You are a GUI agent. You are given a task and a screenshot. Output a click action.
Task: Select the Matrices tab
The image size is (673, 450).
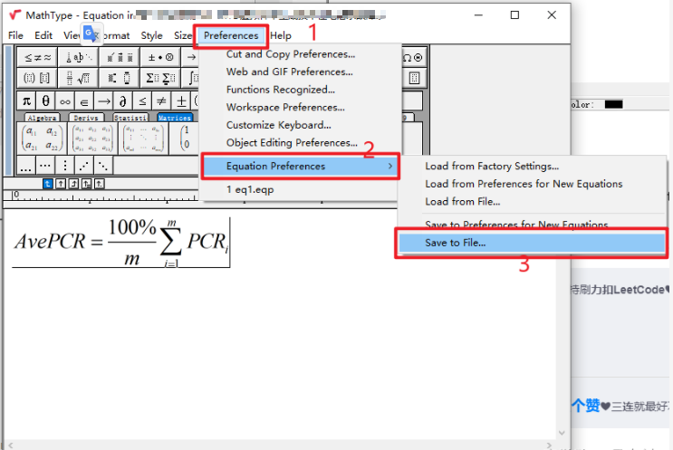174,118
